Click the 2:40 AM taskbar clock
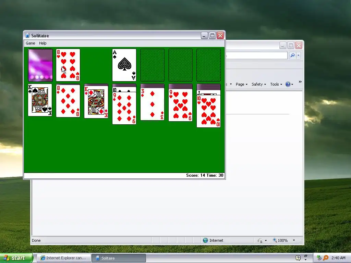 point(338,258)
